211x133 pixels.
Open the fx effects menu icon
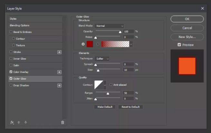(x=12, y=122)
